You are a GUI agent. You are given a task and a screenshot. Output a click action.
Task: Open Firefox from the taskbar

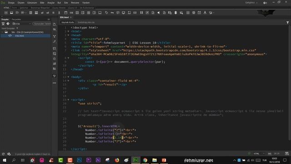[117, 160]
